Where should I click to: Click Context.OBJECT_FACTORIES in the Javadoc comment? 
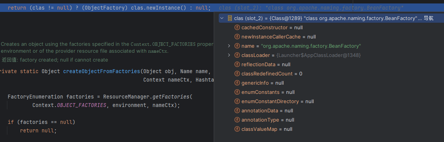[x=163, y=44]
